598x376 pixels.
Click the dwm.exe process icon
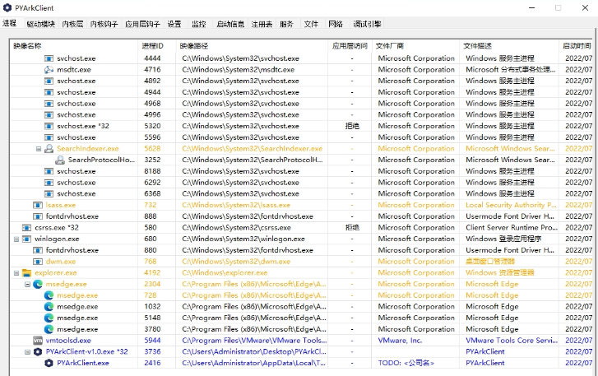(38, 262)
